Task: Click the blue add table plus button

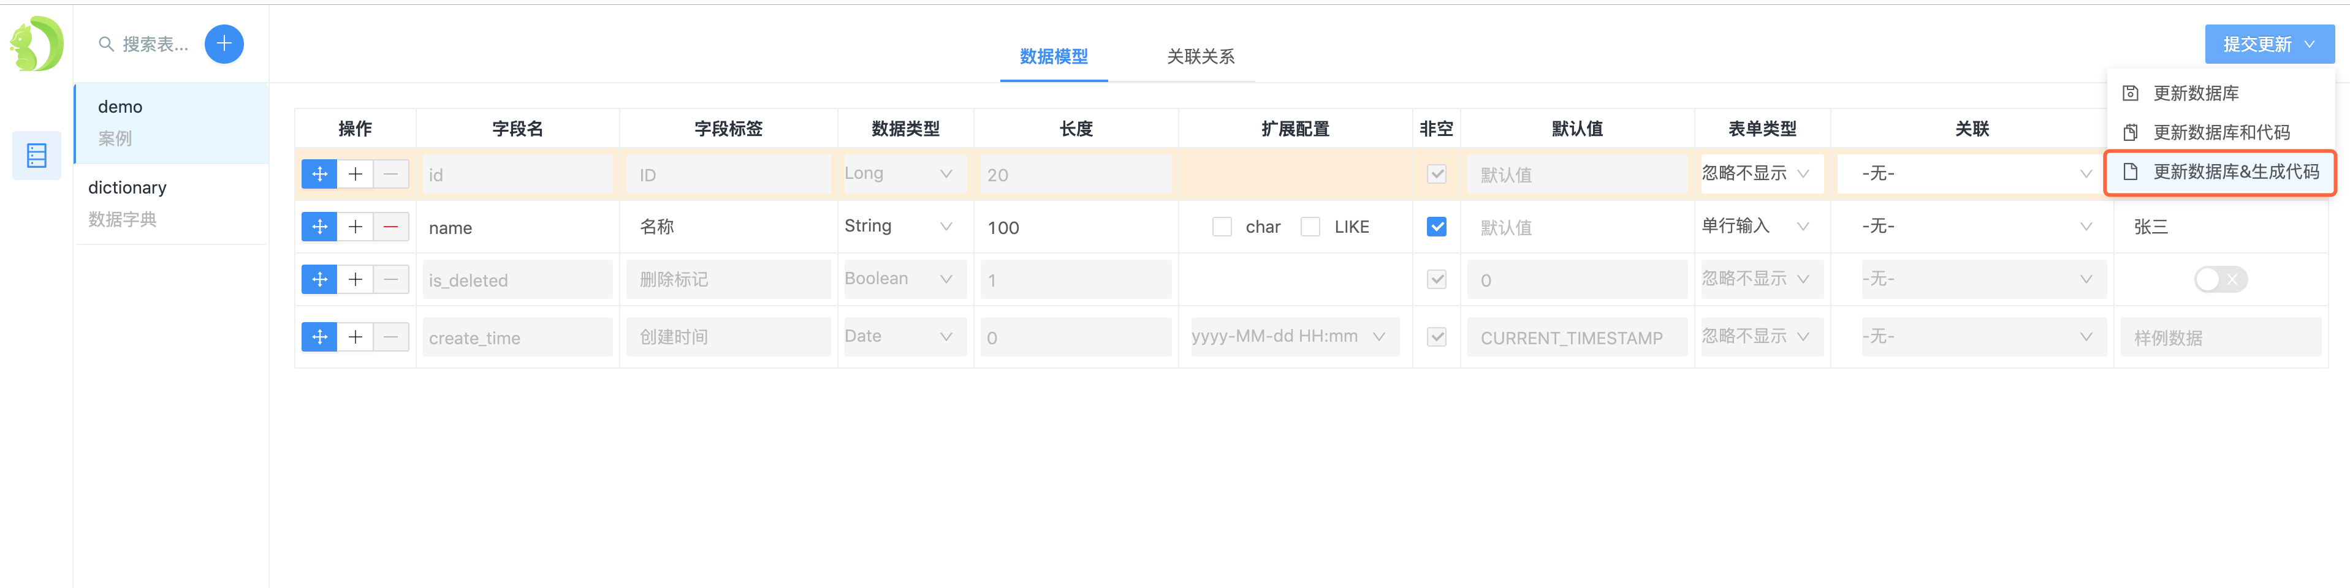Action: click(x=224, y=43)
